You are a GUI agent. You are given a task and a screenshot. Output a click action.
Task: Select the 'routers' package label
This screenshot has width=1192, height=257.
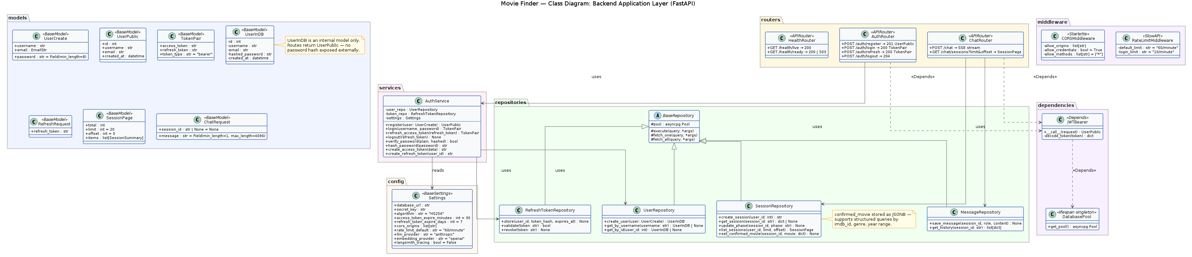[771, 20]
